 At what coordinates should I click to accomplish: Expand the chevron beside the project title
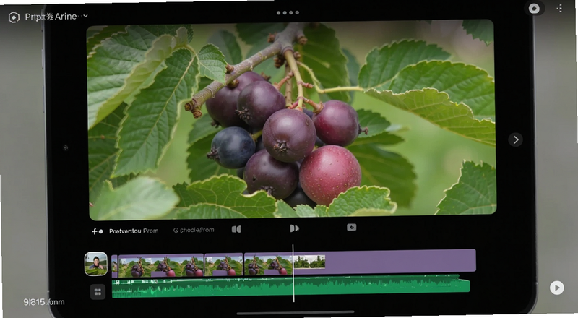pos(85,16)
